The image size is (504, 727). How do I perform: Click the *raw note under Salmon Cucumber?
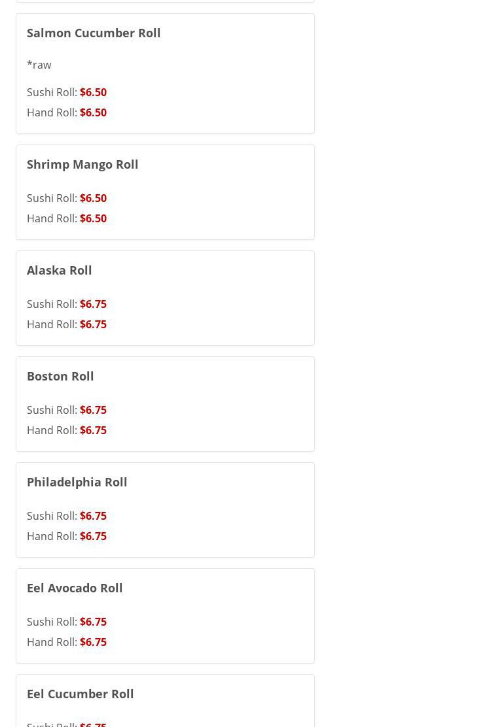39,65
